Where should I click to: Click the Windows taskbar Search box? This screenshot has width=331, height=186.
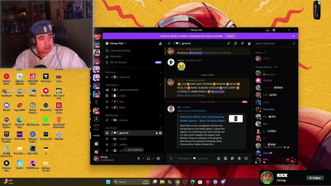132,182
